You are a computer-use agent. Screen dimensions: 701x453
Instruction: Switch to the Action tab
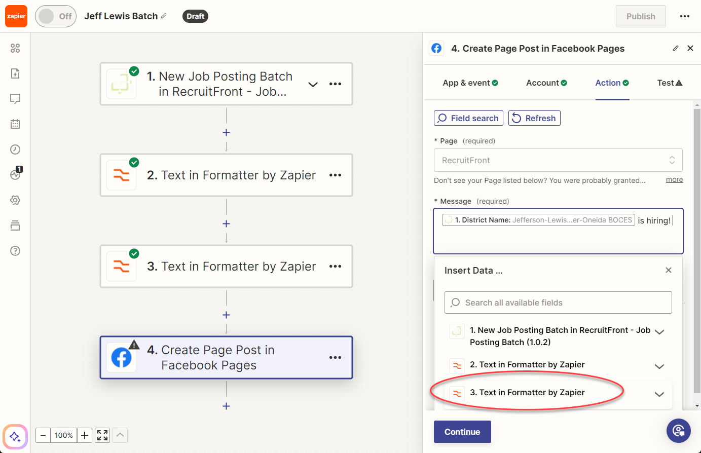[x=612, y=83]
